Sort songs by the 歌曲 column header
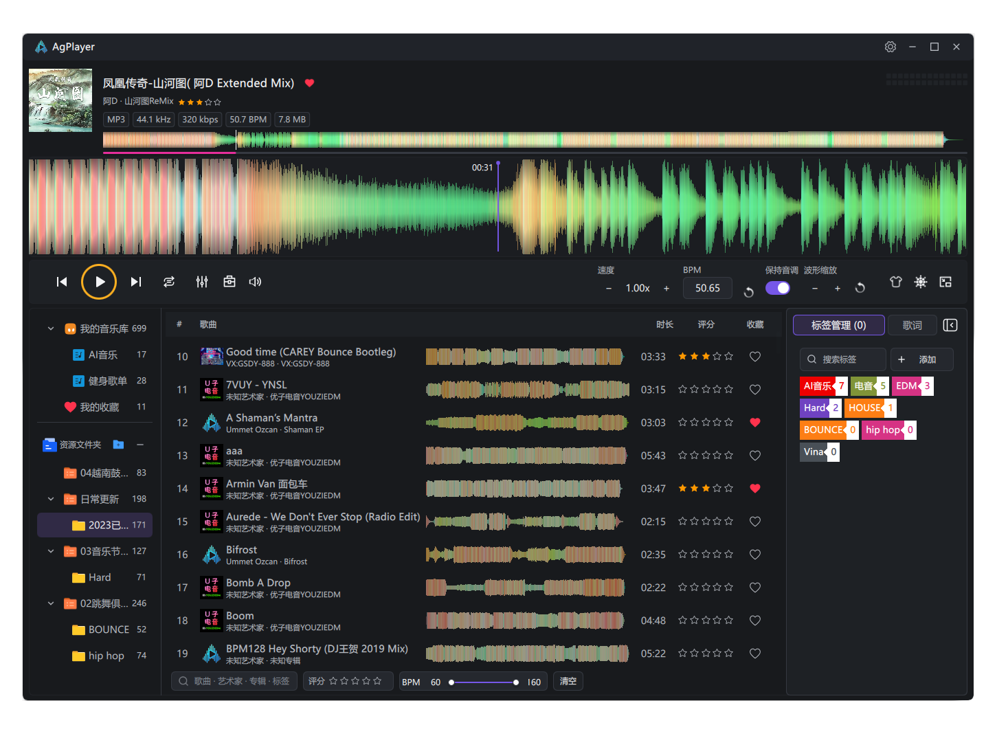 click(208, 324)
